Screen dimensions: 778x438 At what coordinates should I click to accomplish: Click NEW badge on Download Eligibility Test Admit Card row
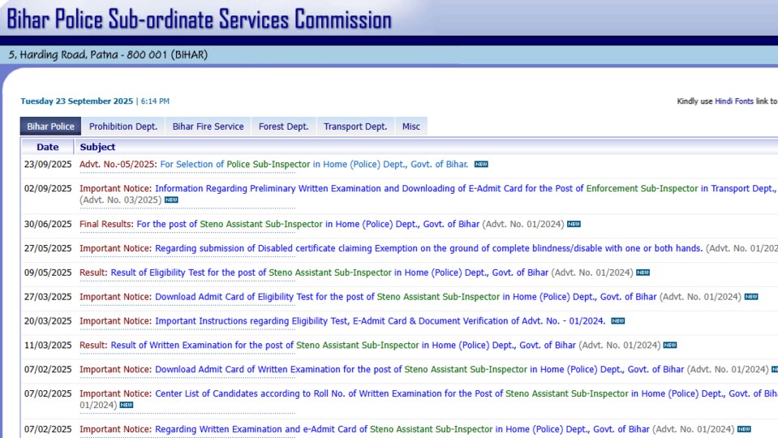[750, 297]
